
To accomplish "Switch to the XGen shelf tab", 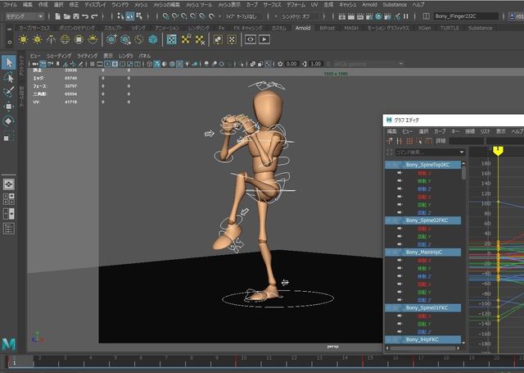I will tap(424, 28).
